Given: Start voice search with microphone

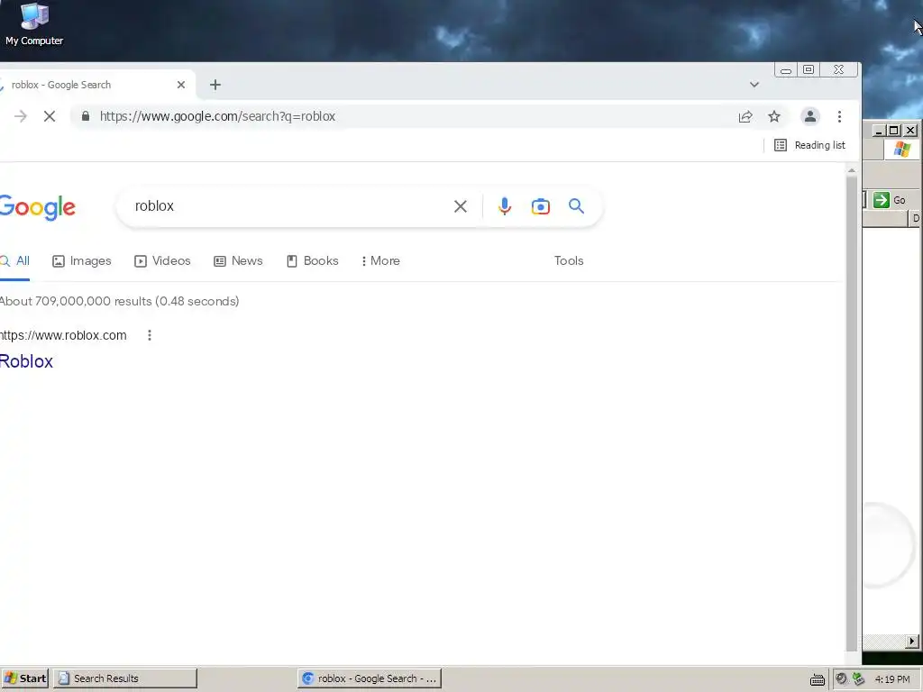Looking at the screenshot, I should pyautogui.click(x=505, y=206).
